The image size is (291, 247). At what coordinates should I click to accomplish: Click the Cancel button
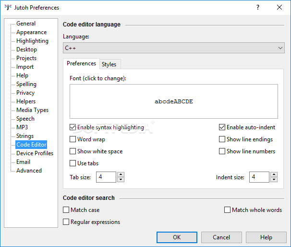pos(221,237)
